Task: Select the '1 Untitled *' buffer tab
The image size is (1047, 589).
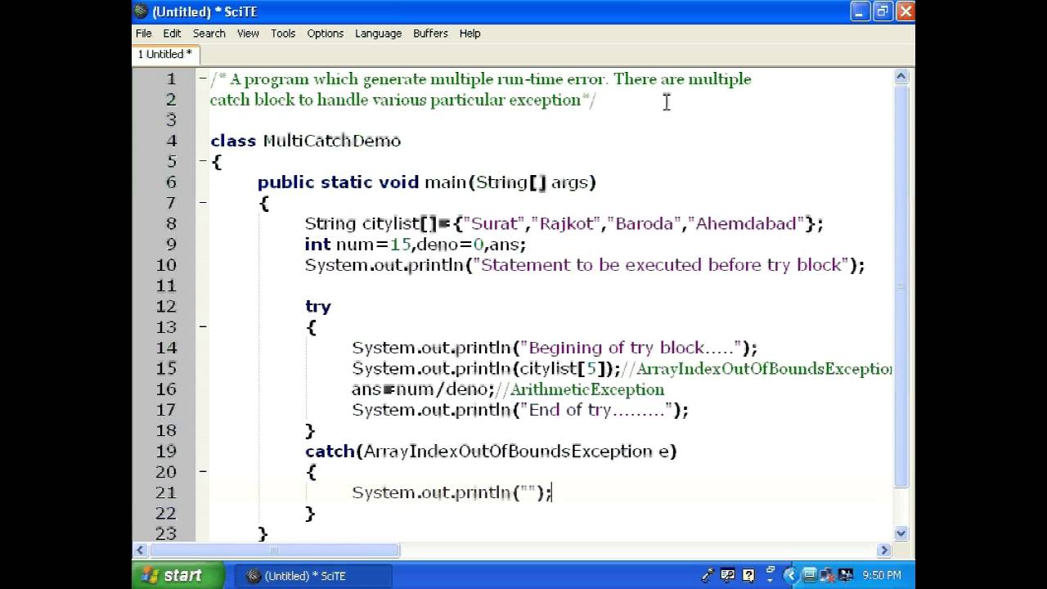Action: click(164, 54)
